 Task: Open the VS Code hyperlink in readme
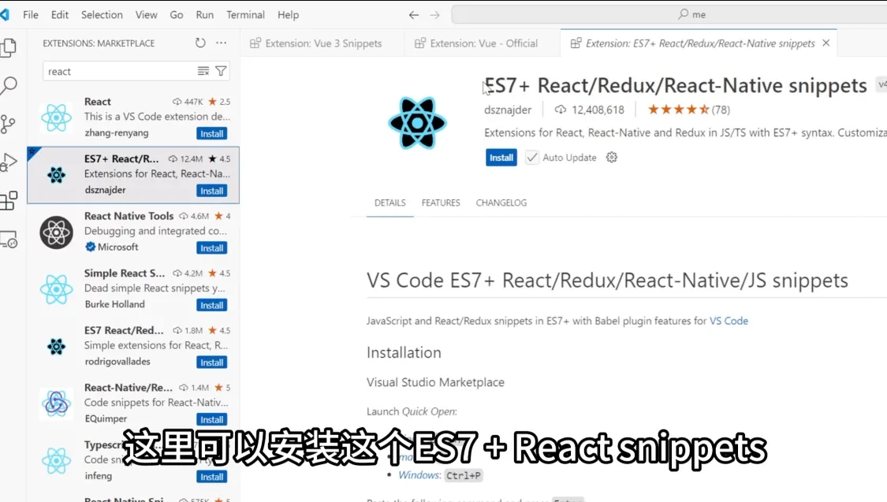[729, 321]
